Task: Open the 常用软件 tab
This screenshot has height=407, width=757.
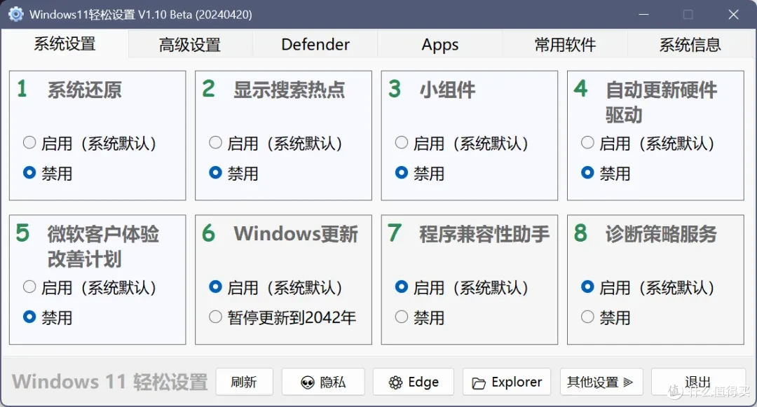Action: 565,45
